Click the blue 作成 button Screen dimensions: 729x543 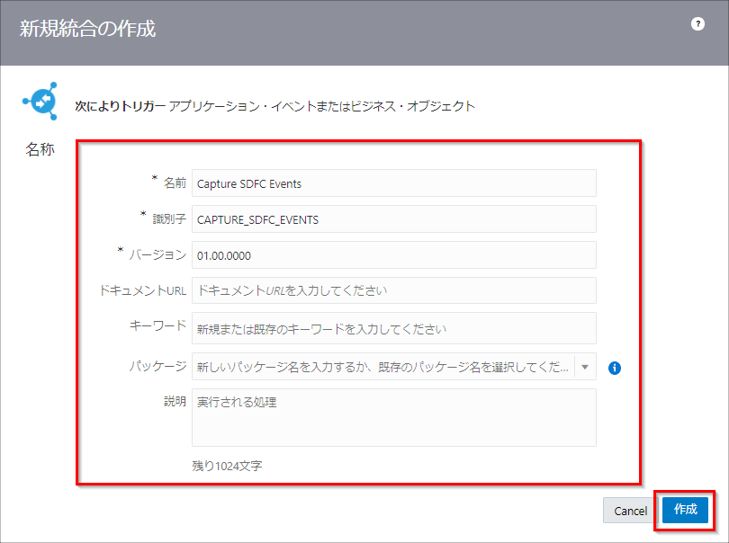685,510
